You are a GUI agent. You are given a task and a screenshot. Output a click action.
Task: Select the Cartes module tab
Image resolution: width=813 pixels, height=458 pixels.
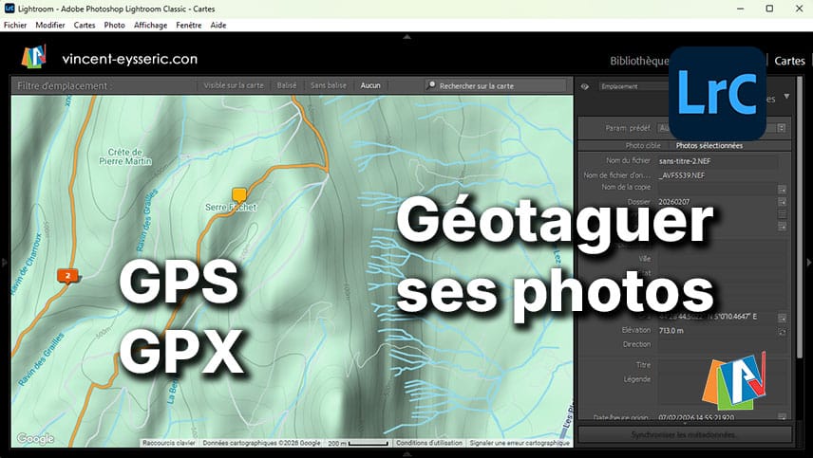pos(789,61)
